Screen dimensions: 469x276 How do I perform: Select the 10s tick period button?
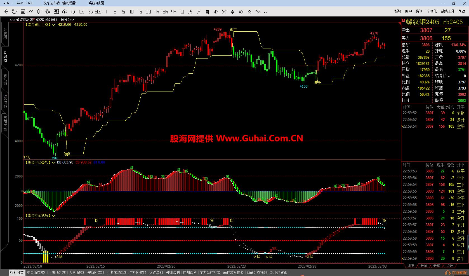[81, 12]
